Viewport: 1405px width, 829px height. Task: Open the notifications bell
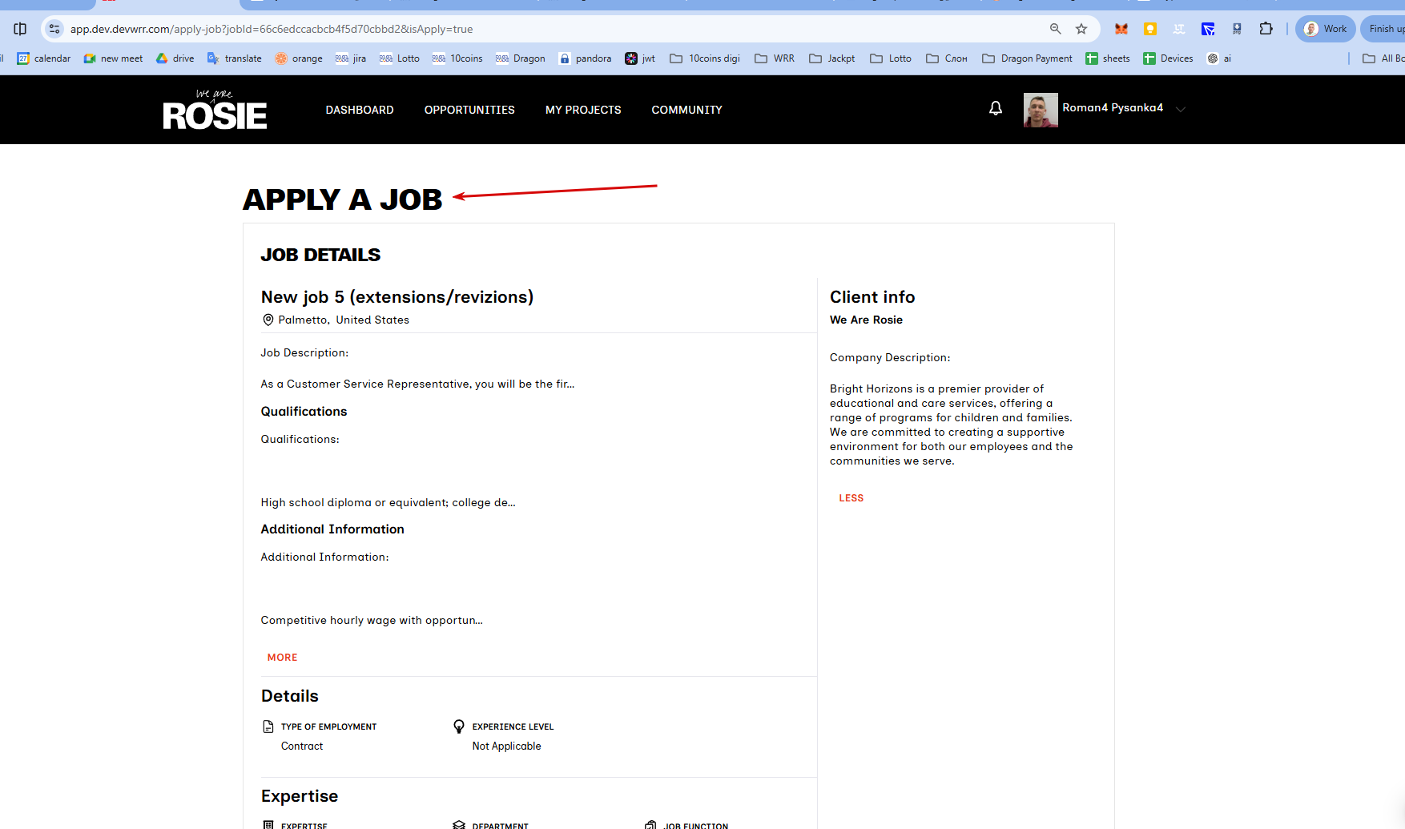click(996, 108)
